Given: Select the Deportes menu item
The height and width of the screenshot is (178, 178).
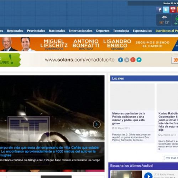Looking at the screenshot, I should pos(103,31).
